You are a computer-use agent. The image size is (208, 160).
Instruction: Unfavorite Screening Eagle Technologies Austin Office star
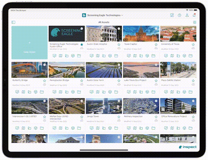pyautogui.click(x=82, y=44)
